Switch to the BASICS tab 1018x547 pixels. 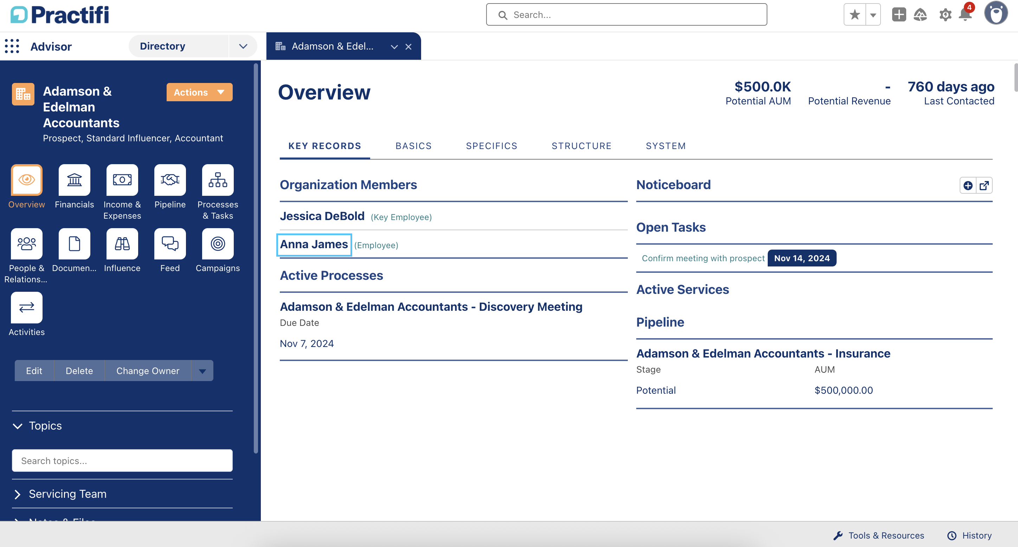pyautogui.click(x=413, y=146)
